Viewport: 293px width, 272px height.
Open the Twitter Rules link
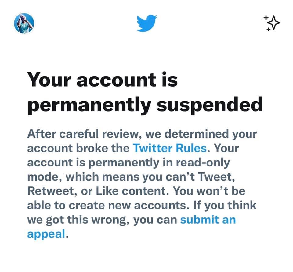coord(169,148)
